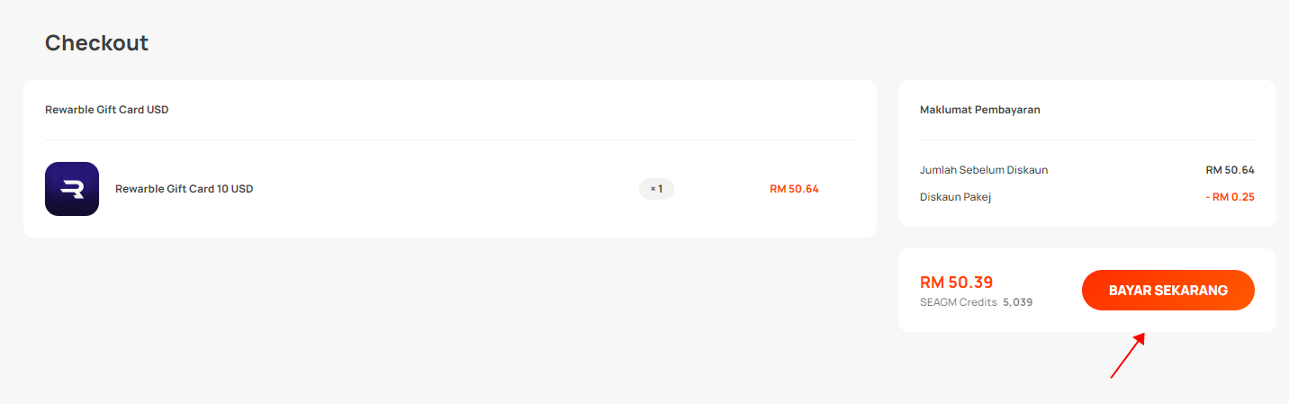Click the Rewarble purple logo icon
Image resolution: width=1289 pixels, height=404 pixels.
tap(72, 189)
